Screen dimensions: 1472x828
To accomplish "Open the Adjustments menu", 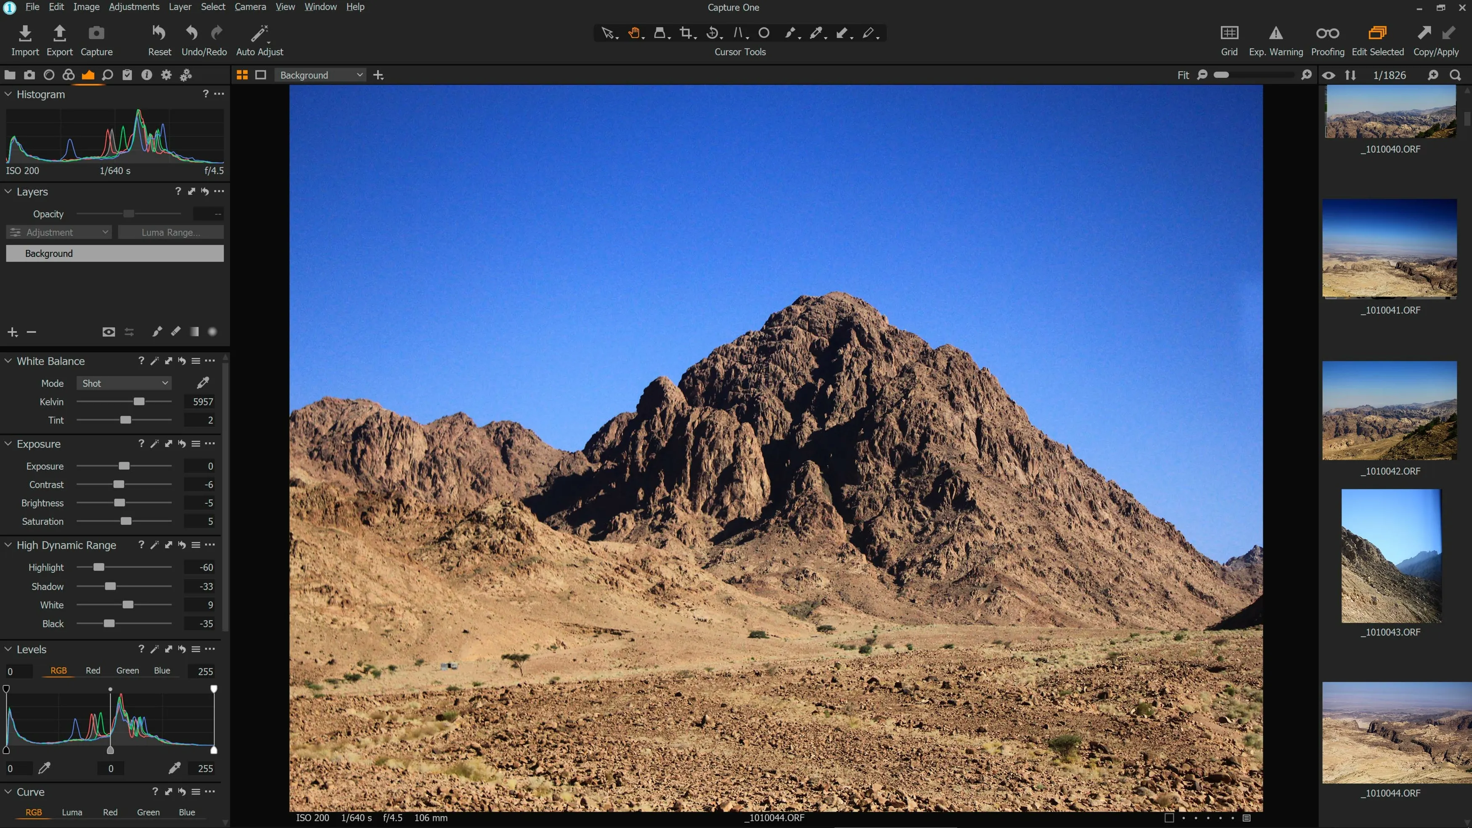I will tap(134, 7).
